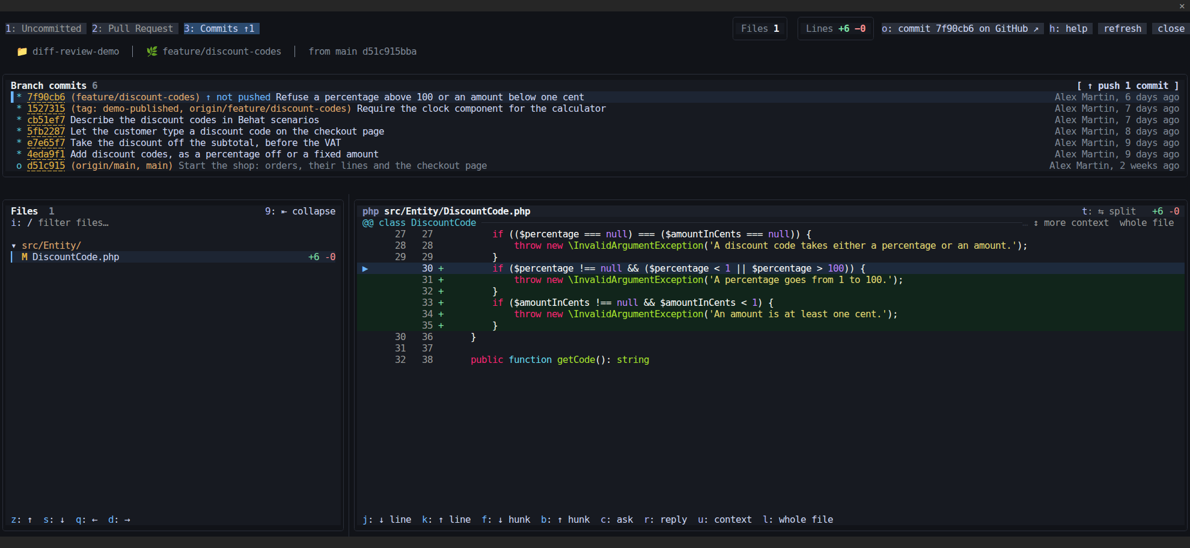Jump to previous hunk with b
Screen dimensions: 1190x548
(566, 520)
